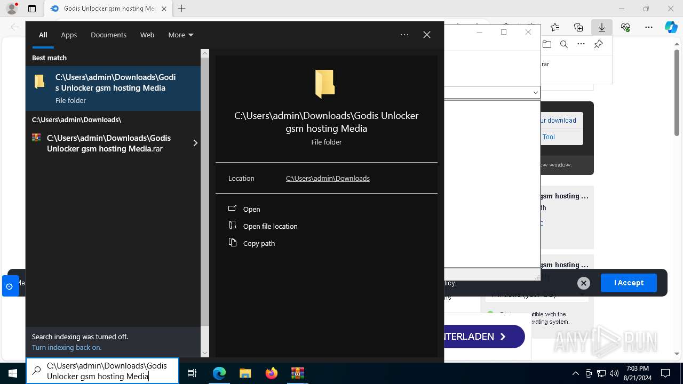Open the notification center icon
This screenshot has height=384, width=683.
coord(665,373)
